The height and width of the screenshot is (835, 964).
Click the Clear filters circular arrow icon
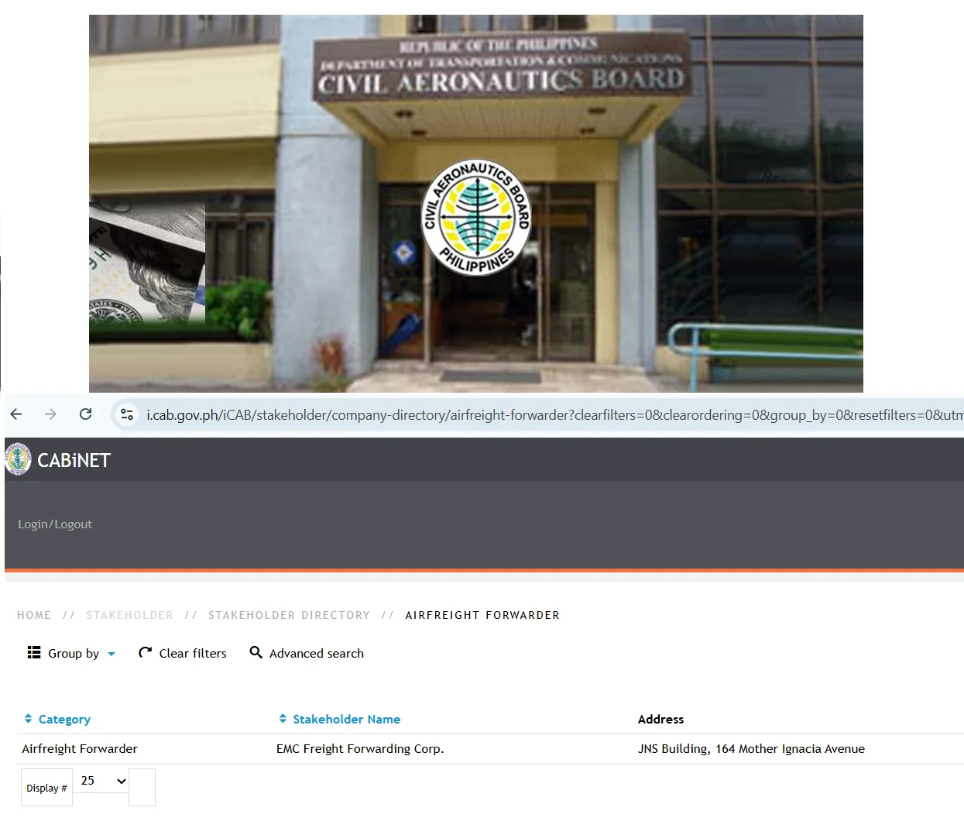click(145, 652)
